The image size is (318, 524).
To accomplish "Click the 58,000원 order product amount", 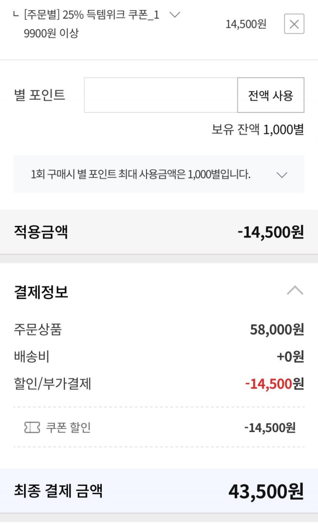I will click(277, 330).
